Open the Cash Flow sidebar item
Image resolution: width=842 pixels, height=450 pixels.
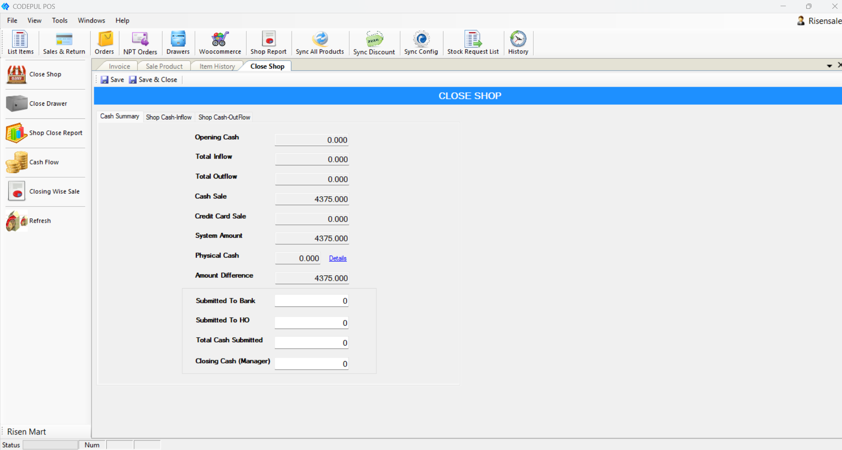pos(44,162)
